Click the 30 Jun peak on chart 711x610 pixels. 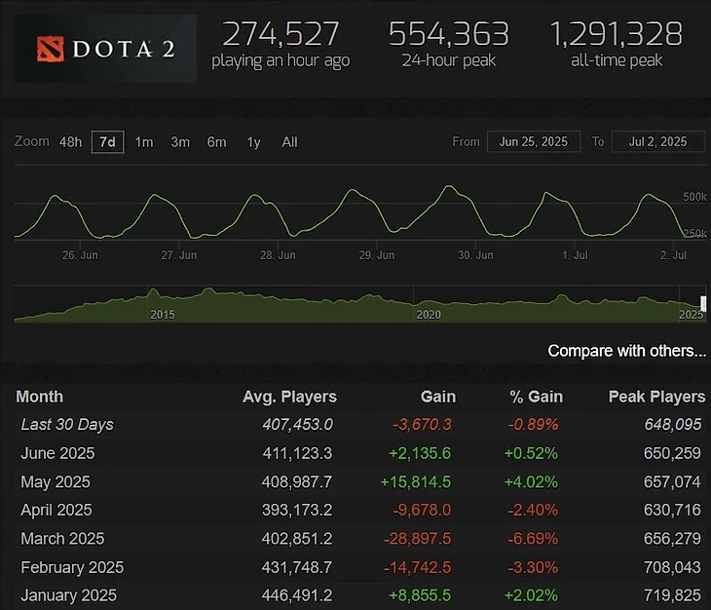pyautogui.click(x=448, y=187)
